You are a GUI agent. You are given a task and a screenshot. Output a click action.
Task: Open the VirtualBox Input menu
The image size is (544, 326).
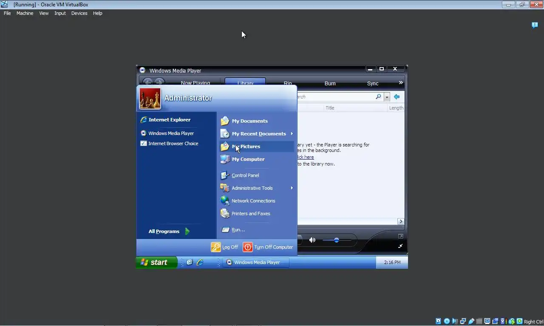click(x=60, y=13)
